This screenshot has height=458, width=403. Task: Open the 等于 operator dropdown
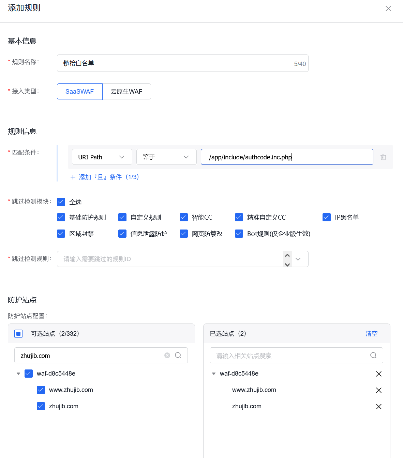click(166, 157)
